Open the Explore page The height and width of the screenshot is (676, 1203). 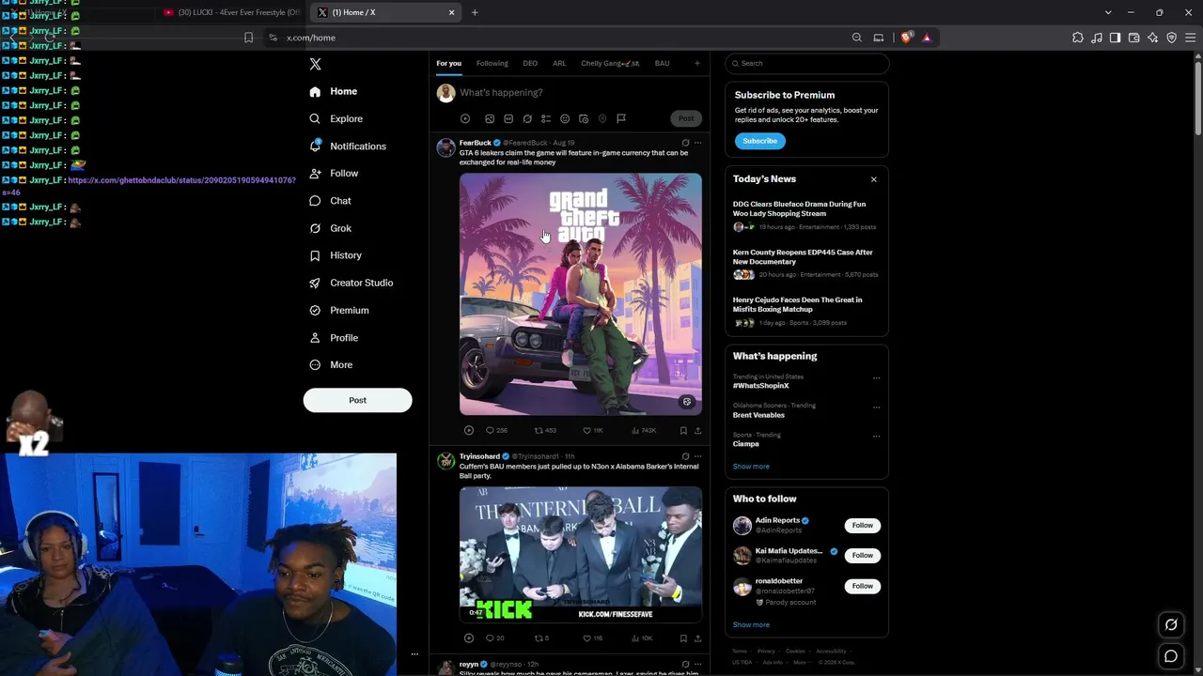pos(336,119)
